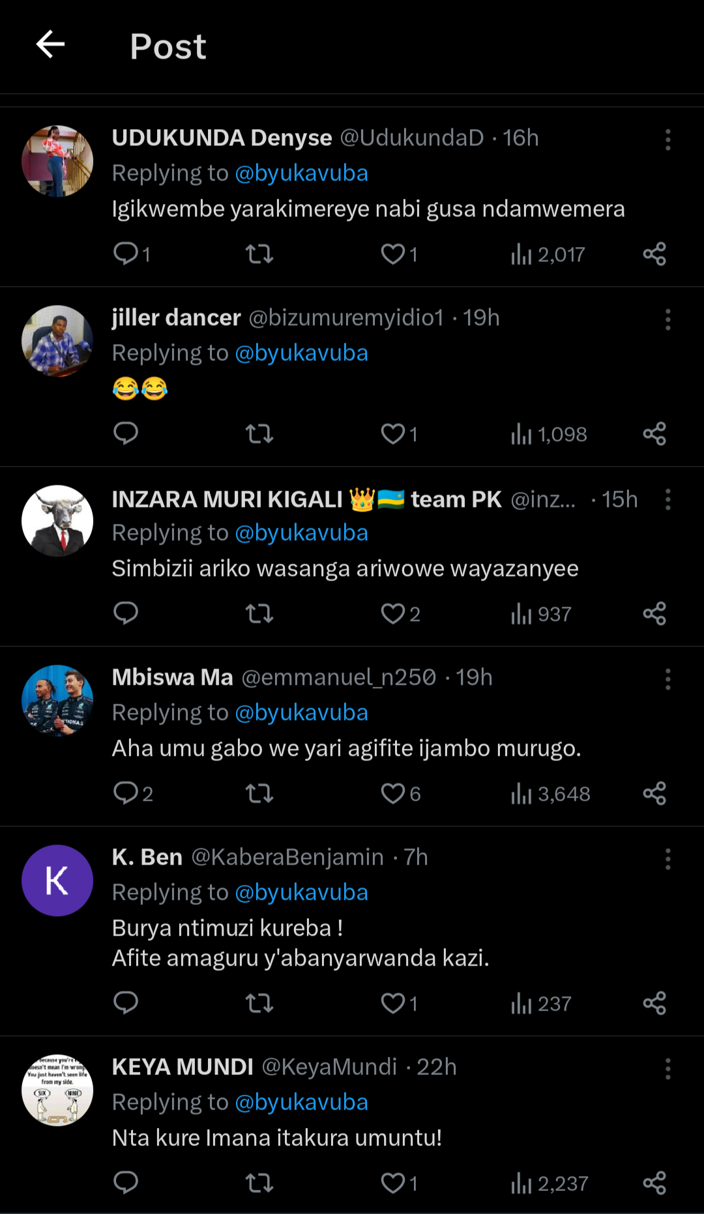
Task: Open more options for UDUKUNDA Denyse's post
Action: (667, 139)
